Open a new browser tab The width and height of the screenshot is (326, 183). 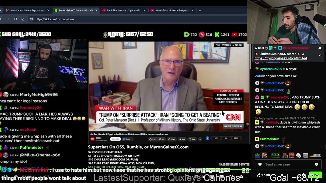pos(200,10)
